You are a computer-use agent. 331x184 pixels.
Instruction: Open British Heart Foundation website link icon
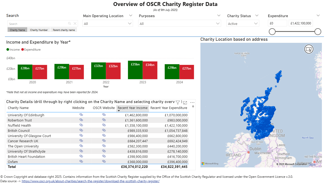coord(81,156)
